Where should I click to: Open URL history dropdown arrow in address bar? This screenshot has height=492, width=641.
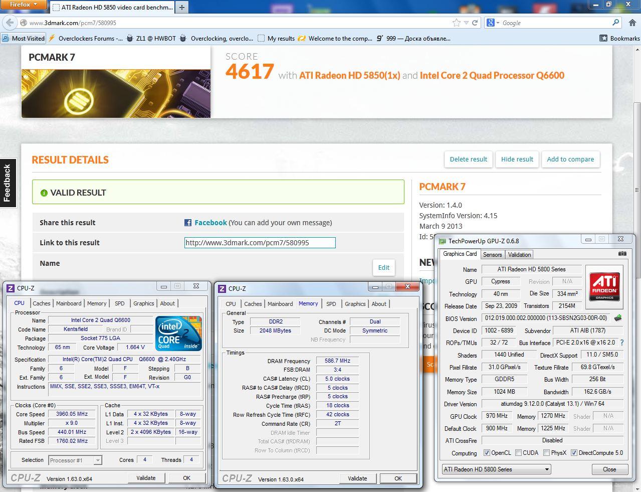pos(466,23)
